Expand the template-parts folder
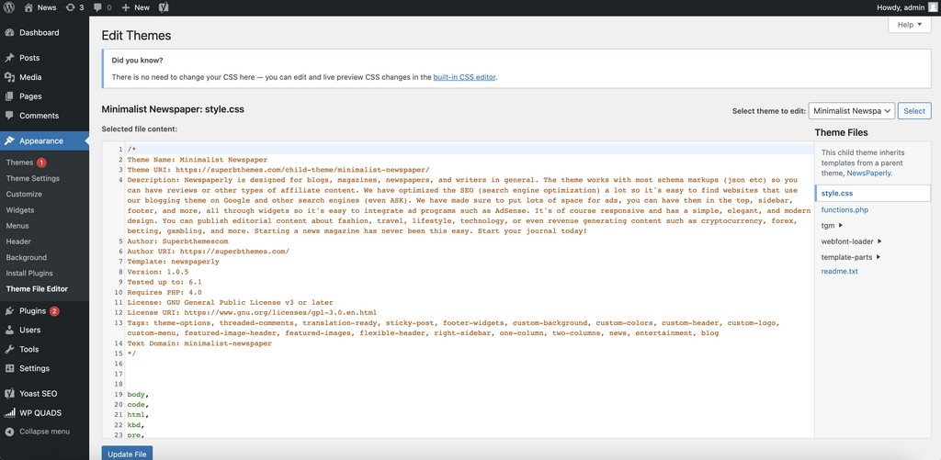The image size is (941, 460). click(851, 257)
